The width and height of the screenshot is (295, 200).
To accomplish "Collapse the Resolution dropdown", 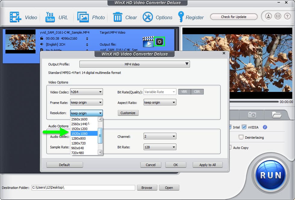I will [86, 113].
